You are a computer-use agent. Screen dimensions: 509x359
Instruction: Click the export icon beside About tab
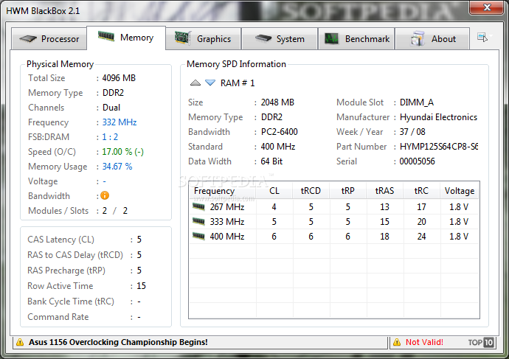[x=482, y=37]
